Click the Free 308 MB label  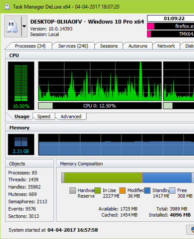pos(185,193)
